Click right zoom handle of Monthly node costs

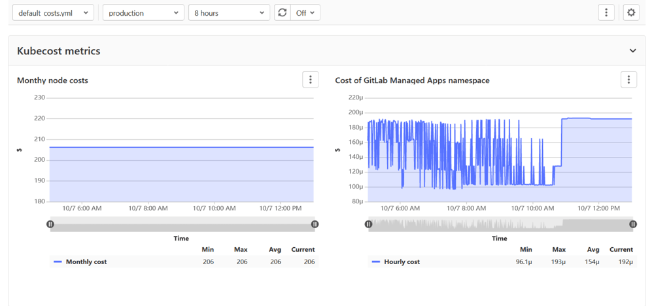tap(315, 224)
